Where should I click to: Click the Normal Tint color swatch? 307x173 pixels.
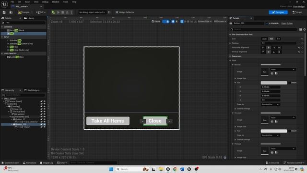click(x=274, y=83)
